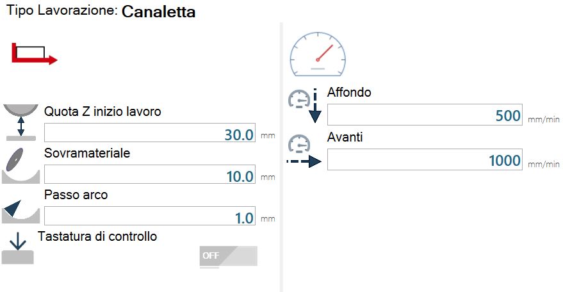Click the red Canaletta machining path icon
The height and width of the screenshot is (292, 563).
[35, 54]
